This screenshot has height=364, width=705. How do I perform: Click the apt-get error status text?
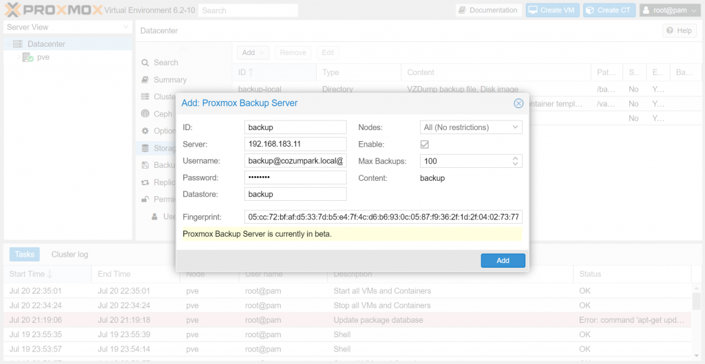[632, 320]
